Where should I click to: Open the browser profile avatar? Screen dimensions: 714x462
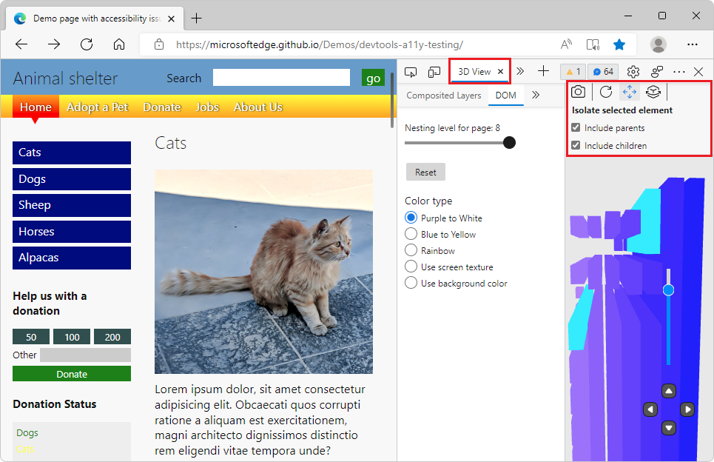(658, 44)
